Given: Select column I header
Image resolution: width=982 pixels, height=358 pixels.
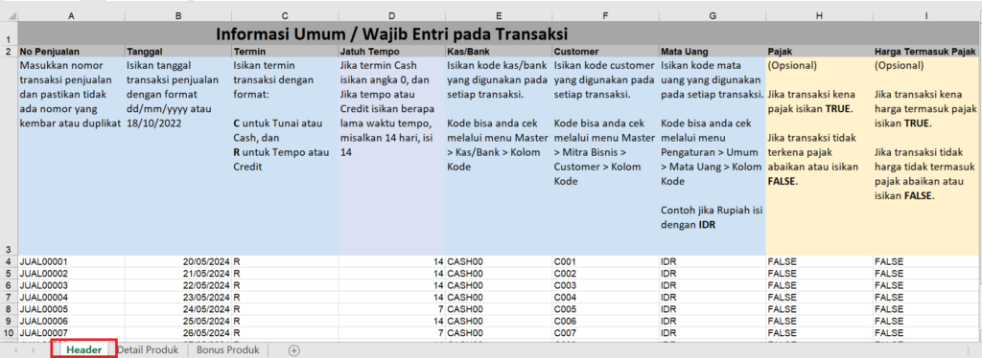Looking at the screenshot, I should (927, 15).
